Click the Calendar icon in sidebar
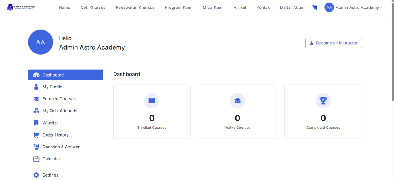The image size is (394, 180). click(36, 158)
